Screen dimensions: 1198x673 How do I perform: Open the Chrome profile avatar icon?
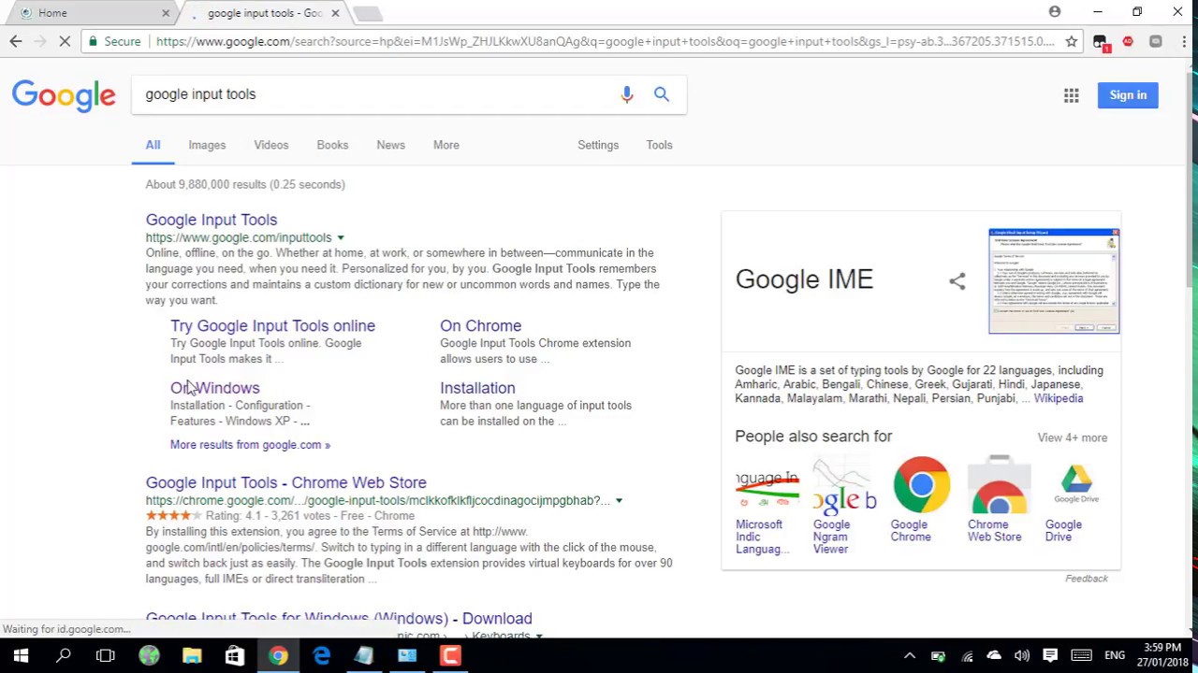tap(1055, 12)
